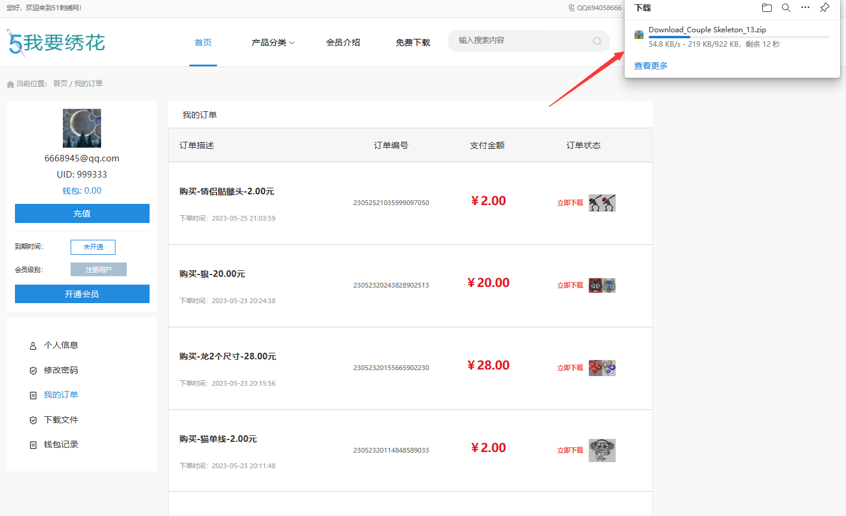Click the magnifier icon in site search box

coord(597,41)
